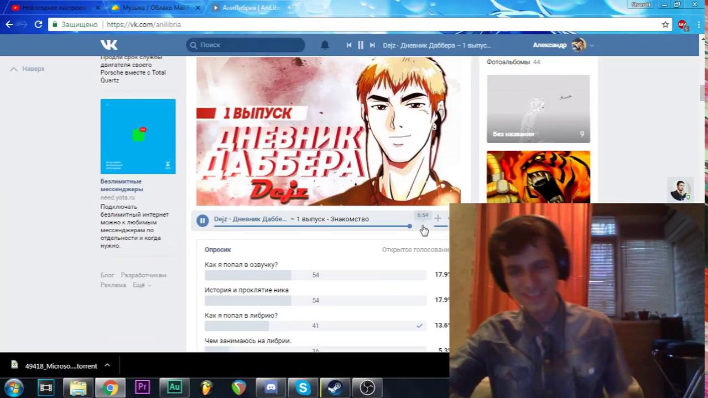The height and width of the screenshot is (398, 708).
Task: Open the Блог footer link
Action: pyautogui.click(x=107, y=275)
